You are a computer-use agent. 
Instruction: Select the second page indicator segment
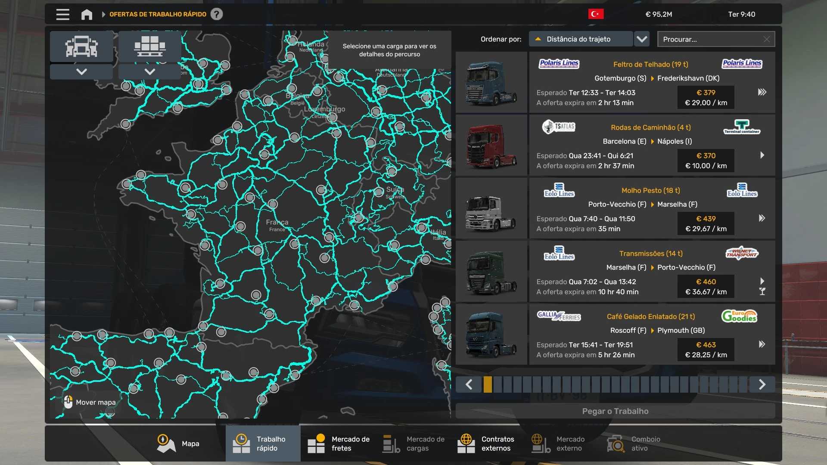click(x=497, y=384)
